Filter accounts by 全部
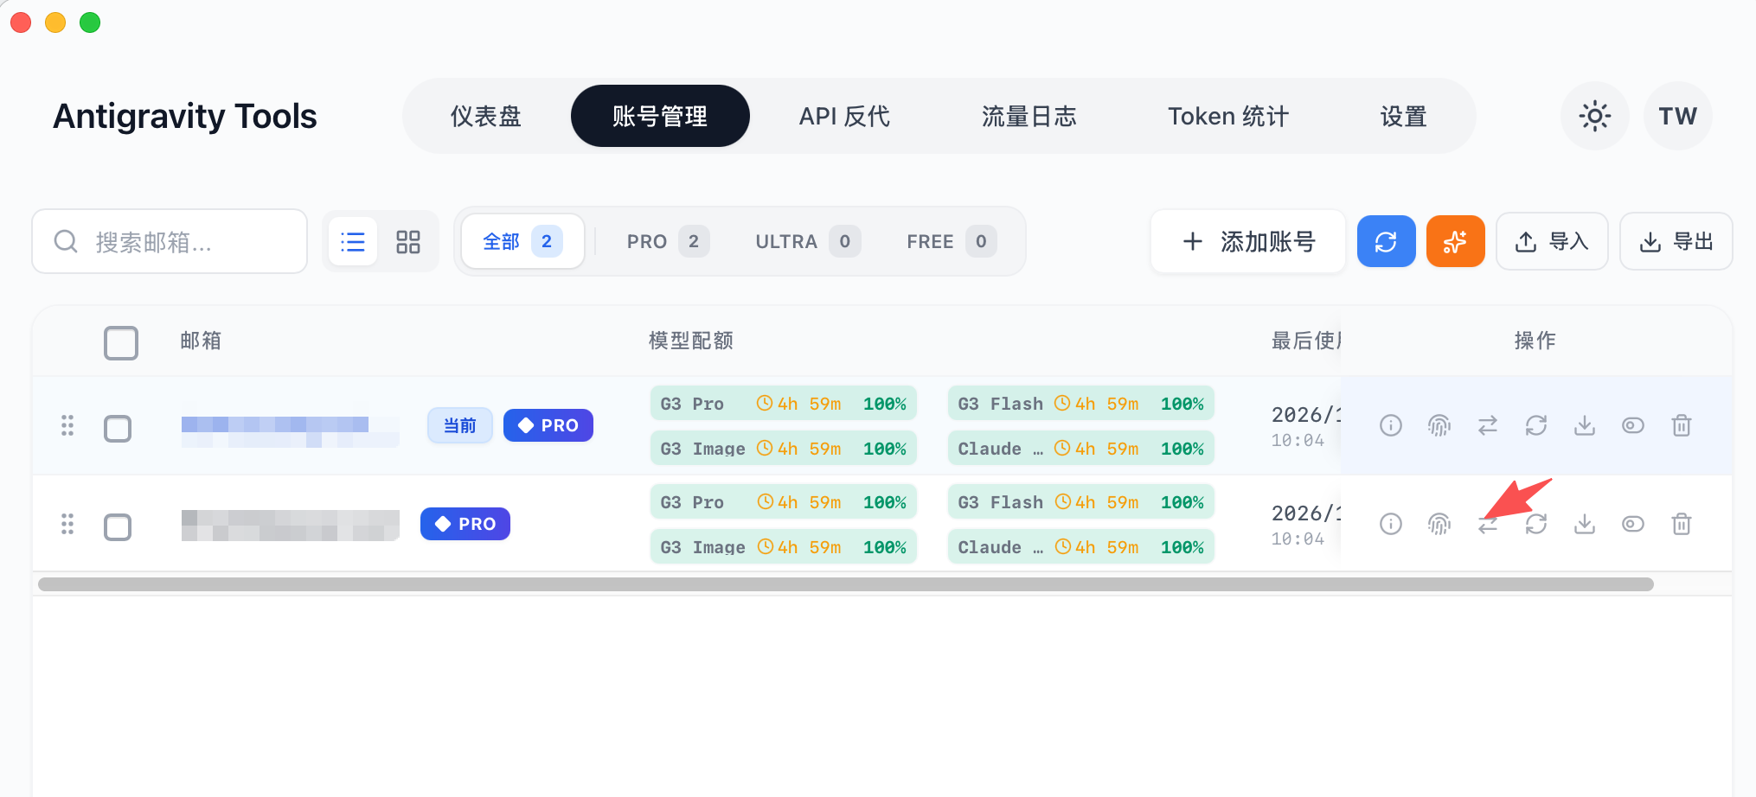The height and width of the screenshot is (797, 1756). [522, 241]
